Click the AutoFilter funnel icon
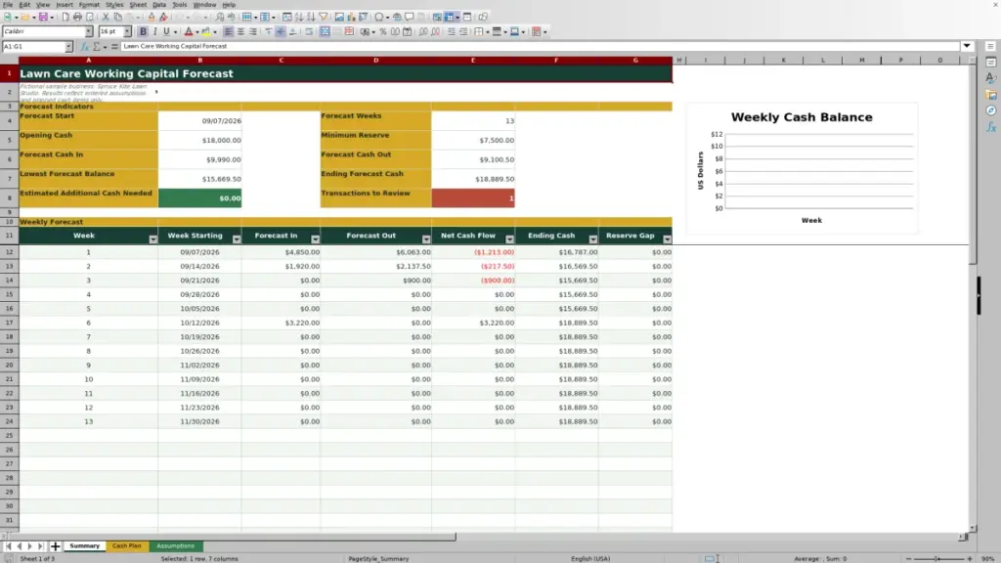Screen dimensions: 1001x563 pos(323,17)
